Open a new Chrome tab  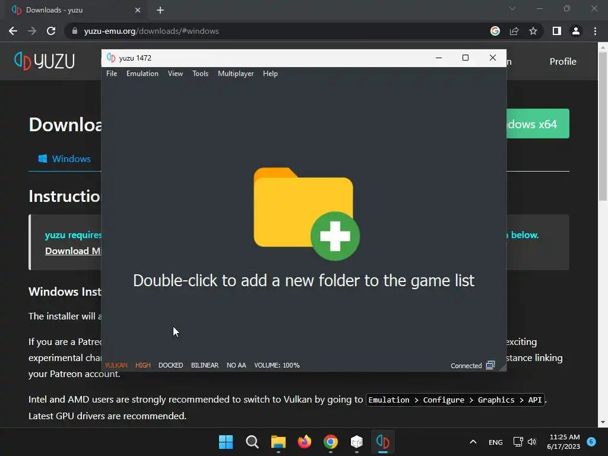pos(160,10)
